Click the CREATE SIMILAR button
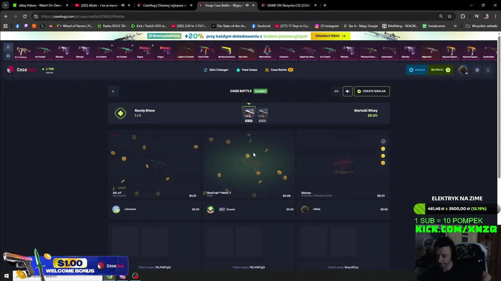 tap(372, 91)
